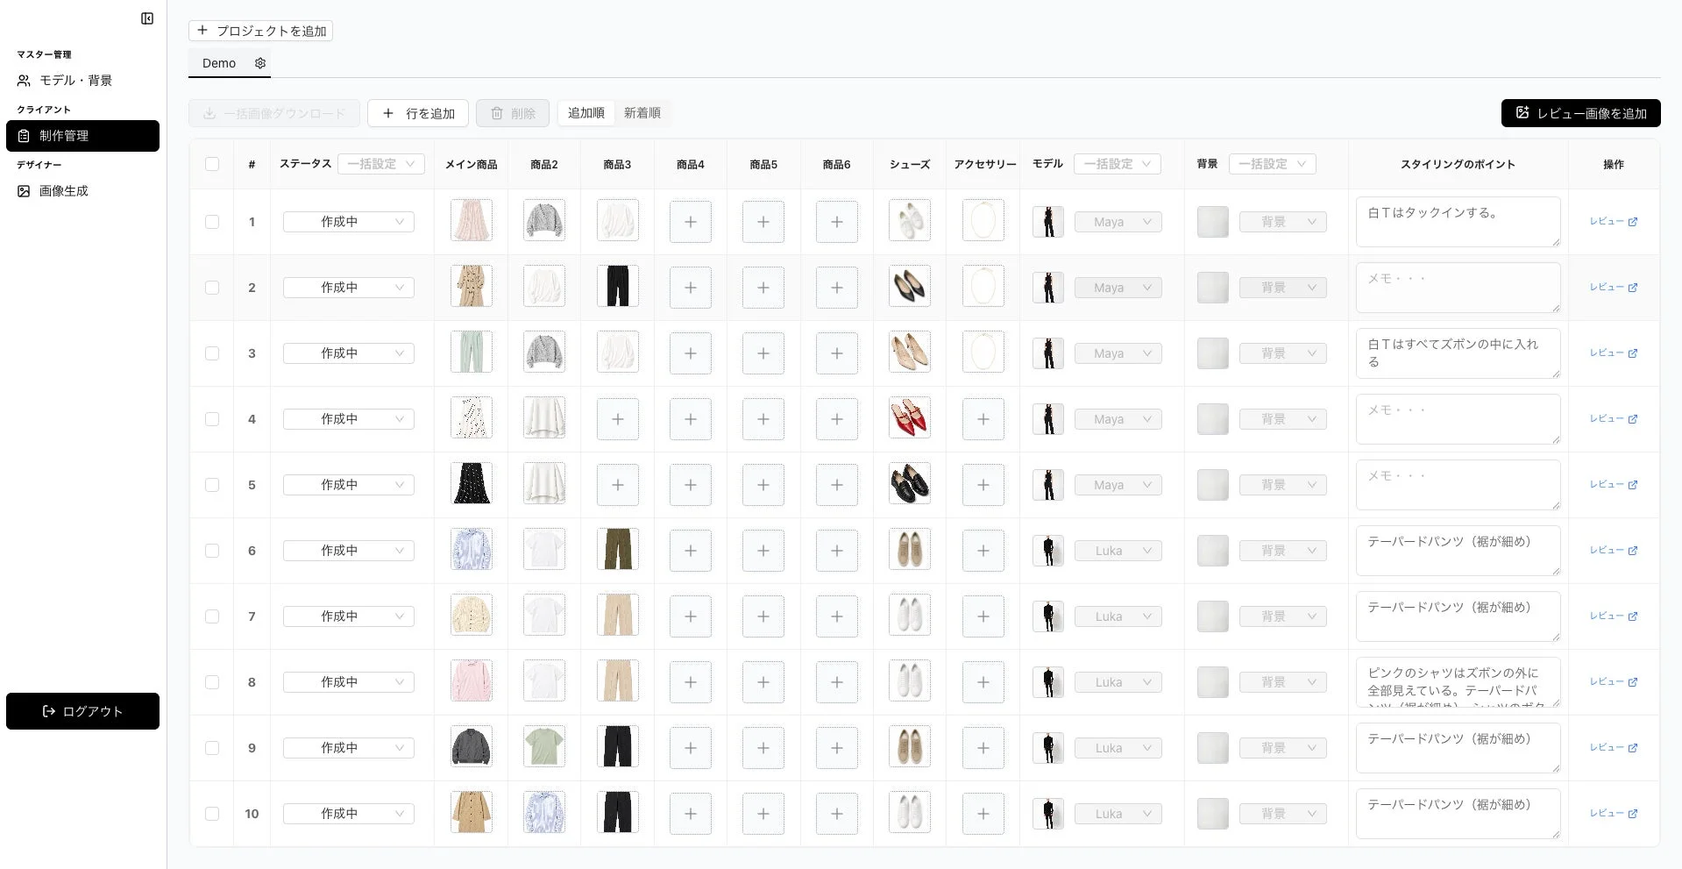The image size is (1682, 869).
Task: Open row 1 作成中 status dropdown
Action: click(x=349, y=222)
